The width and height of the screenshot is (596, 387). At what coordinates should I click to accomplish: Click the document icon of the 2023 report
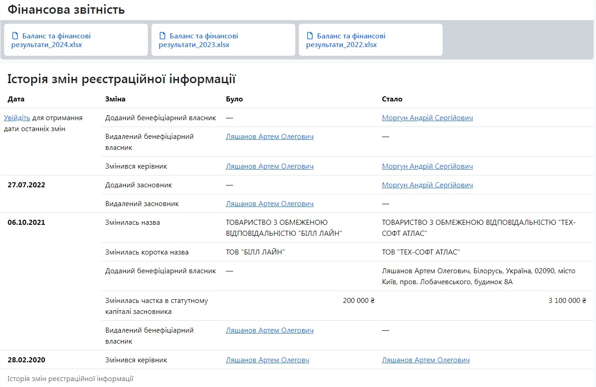pos(162,36)
